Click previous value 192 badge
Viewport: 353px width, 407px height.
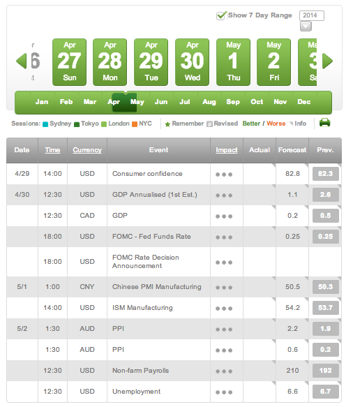click(x=326, y=371)
